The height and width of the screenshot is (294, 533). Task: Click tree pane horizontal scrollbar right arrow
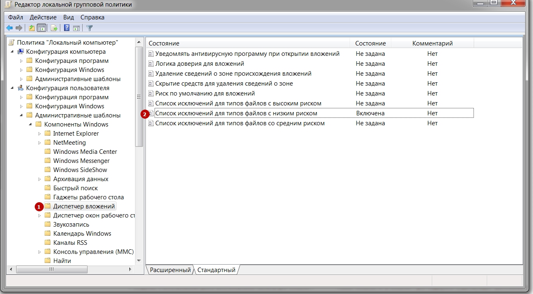pyautogui.click(x=130, y=269)
